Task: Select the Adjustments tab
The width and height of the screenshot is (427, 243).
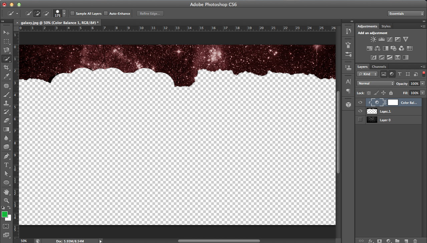Action: coord(367,26)
